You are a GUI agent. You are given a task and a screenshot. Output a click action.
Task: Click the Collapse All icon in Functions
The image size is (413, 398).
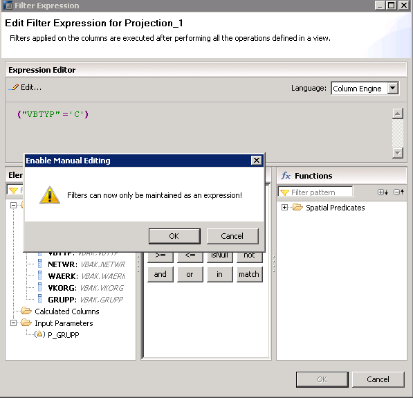(398, 192)
